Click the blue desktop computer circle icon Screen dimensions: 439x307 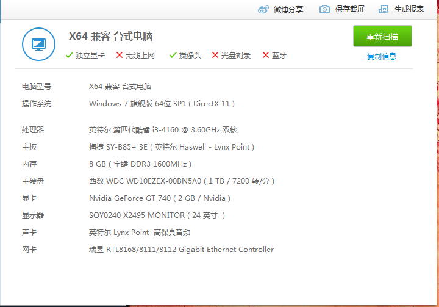coord(38,44)
